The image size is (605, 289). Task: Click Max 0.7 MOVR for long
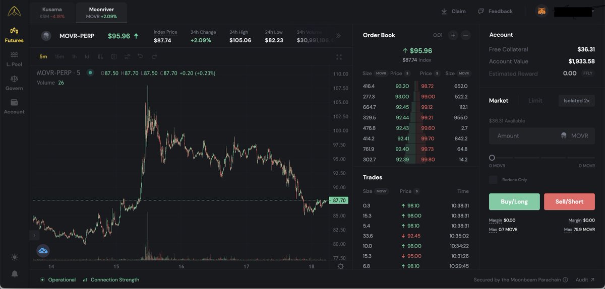[x=503, y=230]
